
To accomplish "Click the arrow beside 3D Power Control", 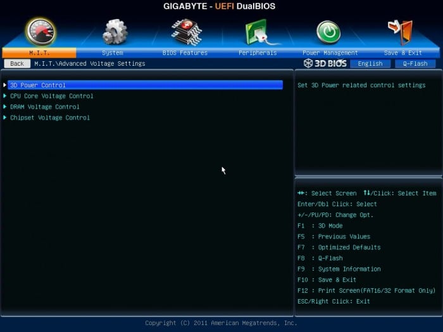I will tap(5, 85).
